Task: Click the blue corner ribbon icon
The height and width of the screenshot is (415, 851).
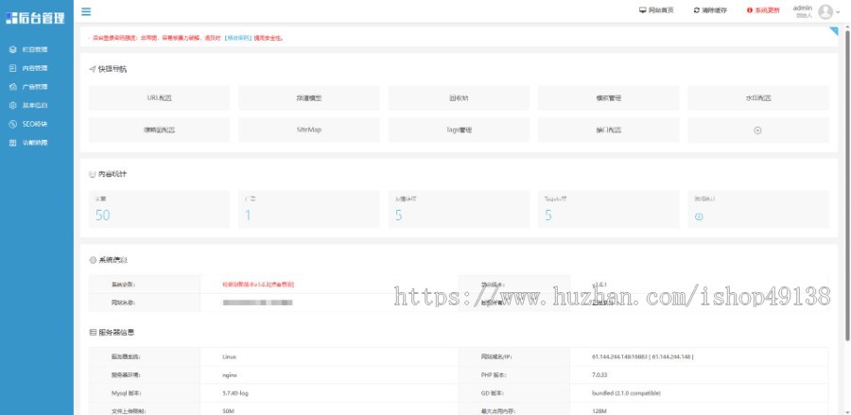Action: (x=834, y=31)
